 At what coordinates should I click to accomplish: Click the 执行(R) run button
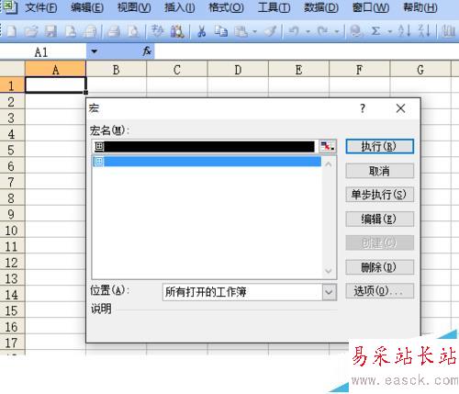pyautogui.click(x=379, y=147)
